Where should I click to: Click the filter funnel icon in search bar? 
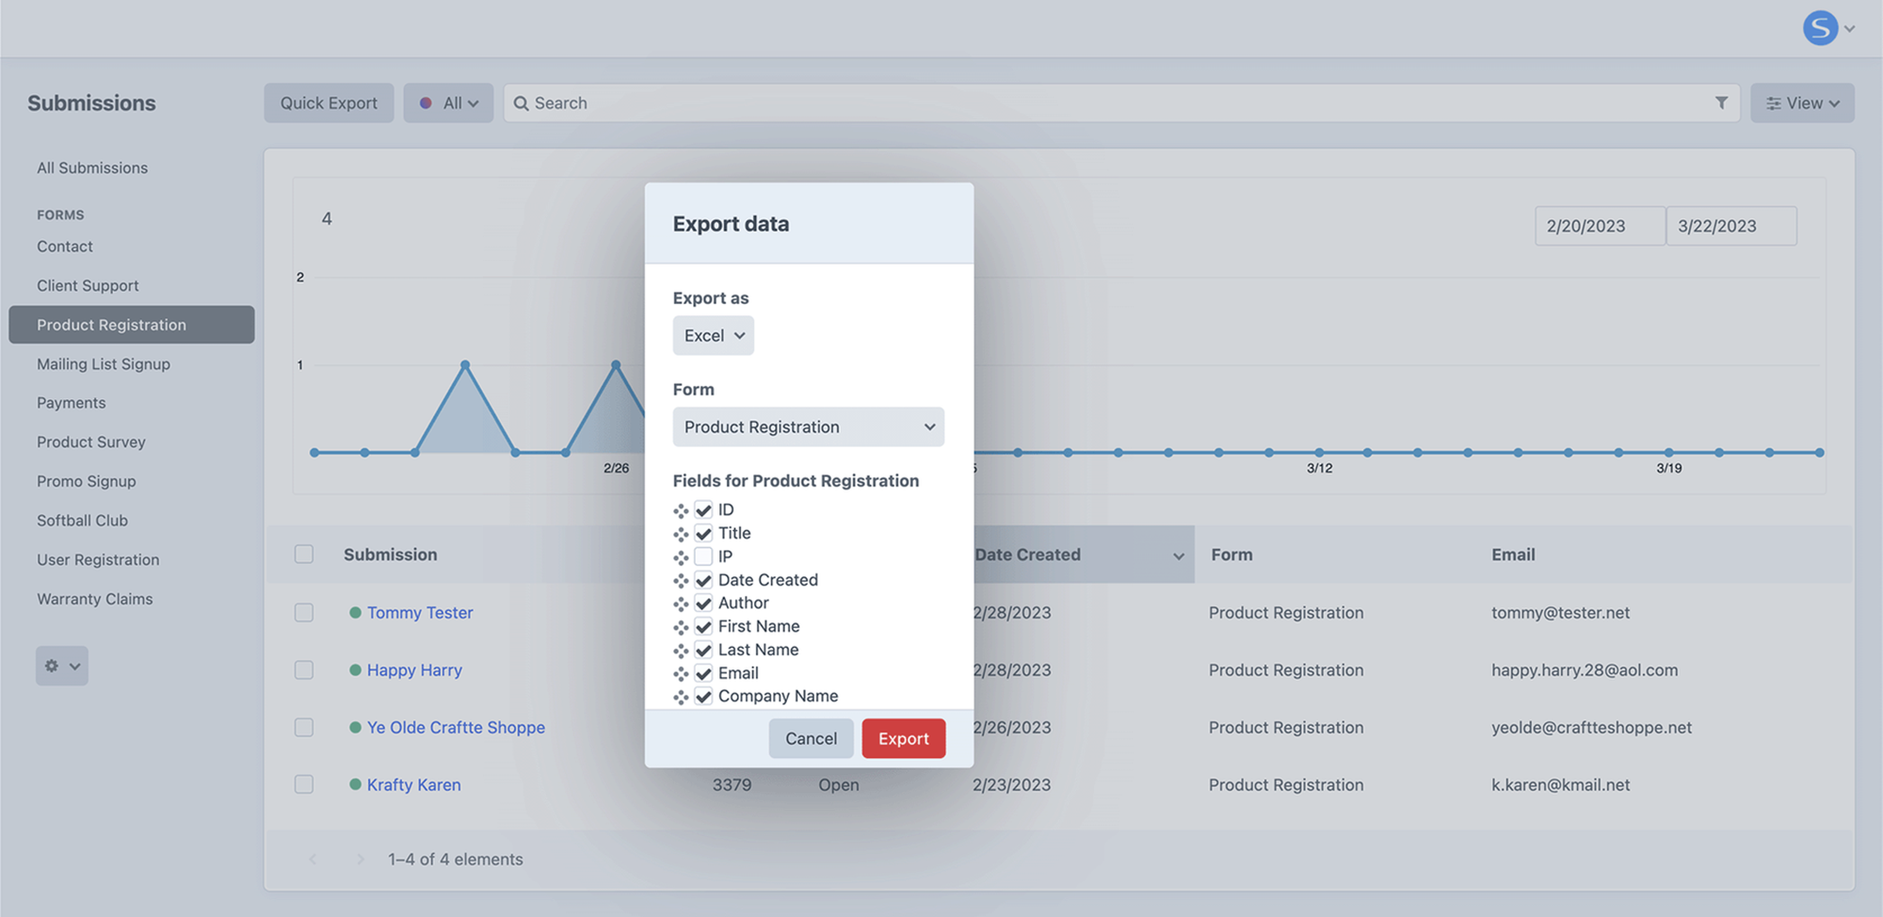[1721, 103]
